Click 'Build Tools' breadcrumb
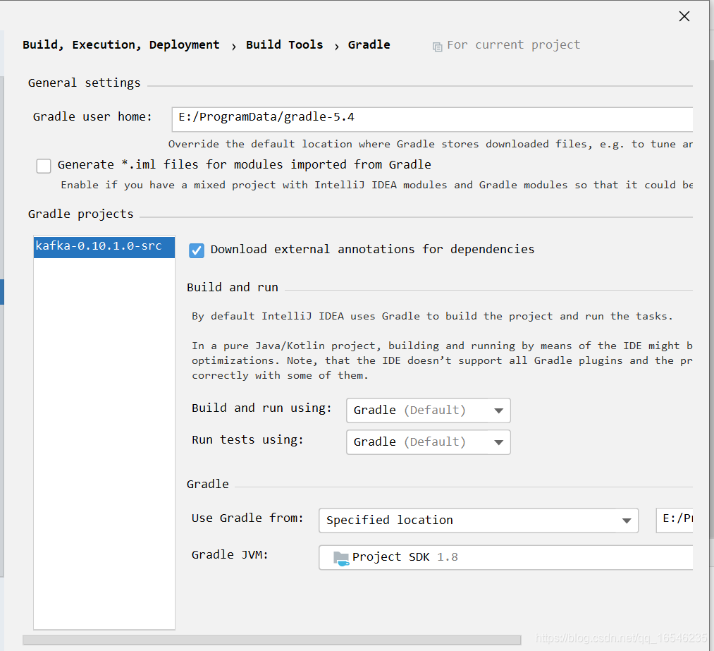The width and height of the screenshot is (714, 651). point(285,44)
